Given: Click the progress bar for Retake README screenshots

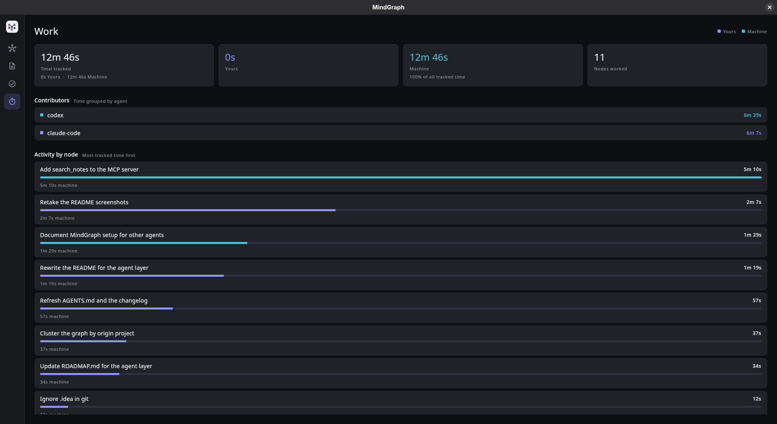Looking at the screenshot, I should point(401,210).
